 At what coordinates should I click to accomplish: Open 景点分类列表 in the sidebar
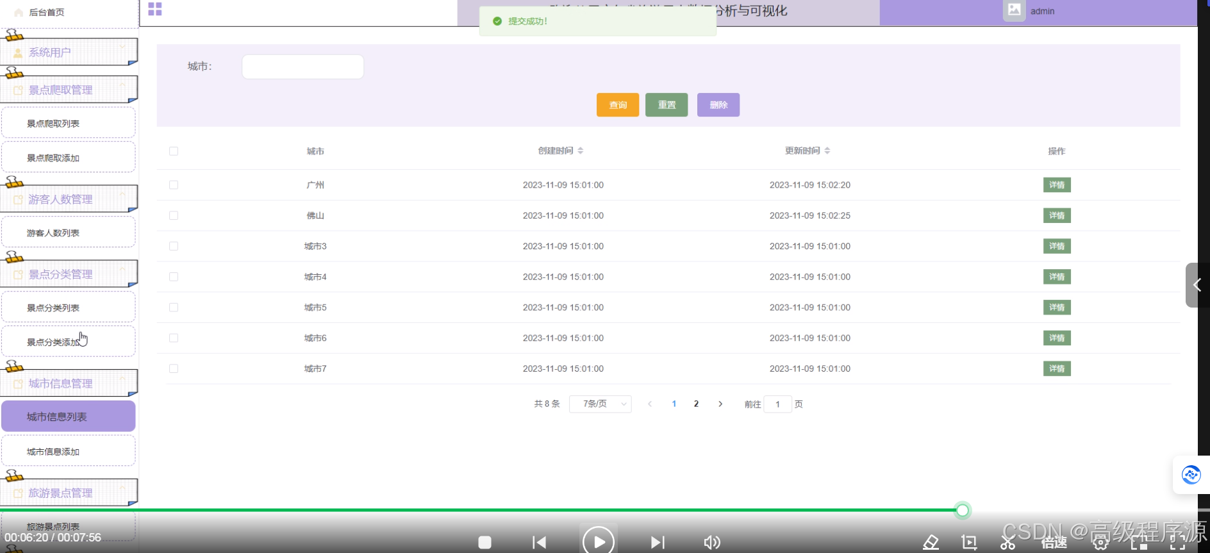click(x=69, y=308)
